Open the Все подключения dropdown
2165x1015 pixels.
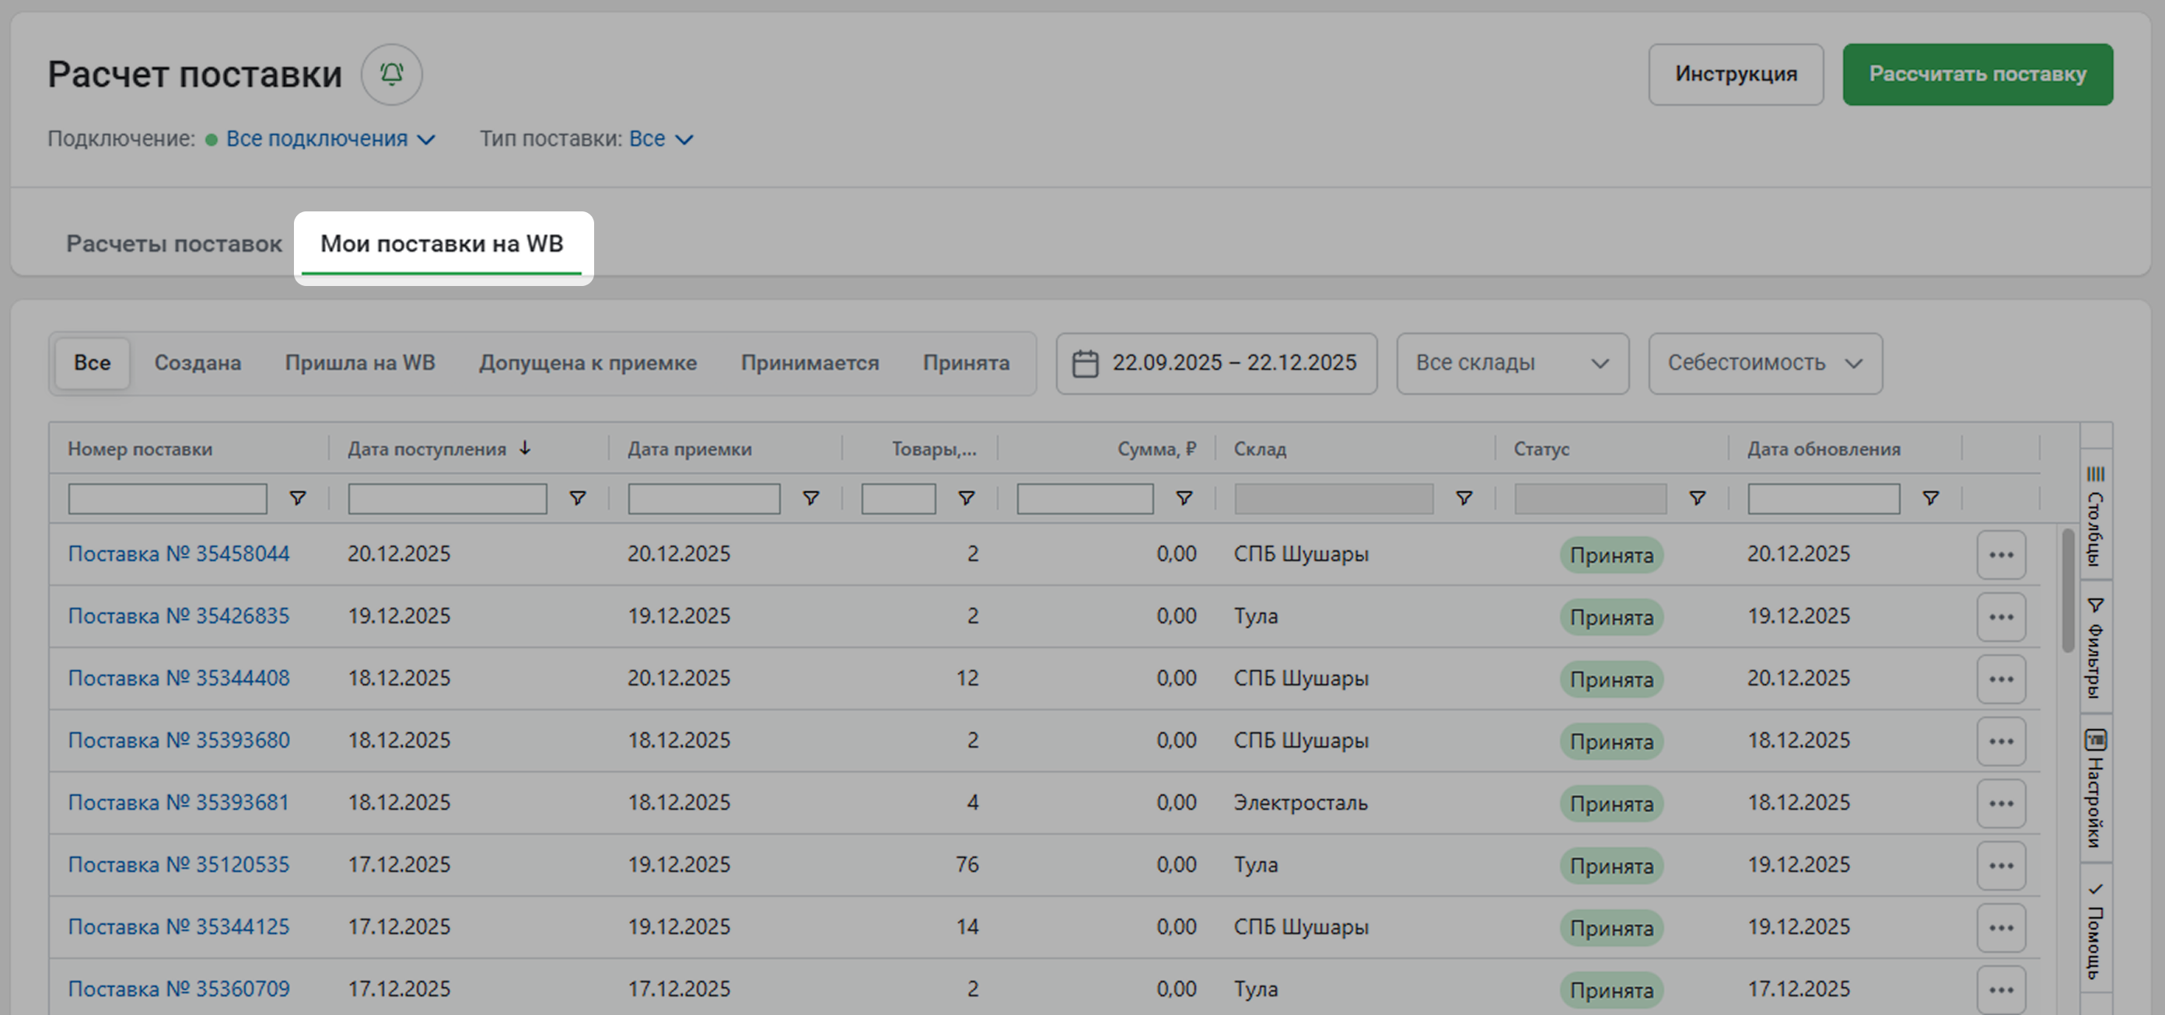[x=331, y=138]
